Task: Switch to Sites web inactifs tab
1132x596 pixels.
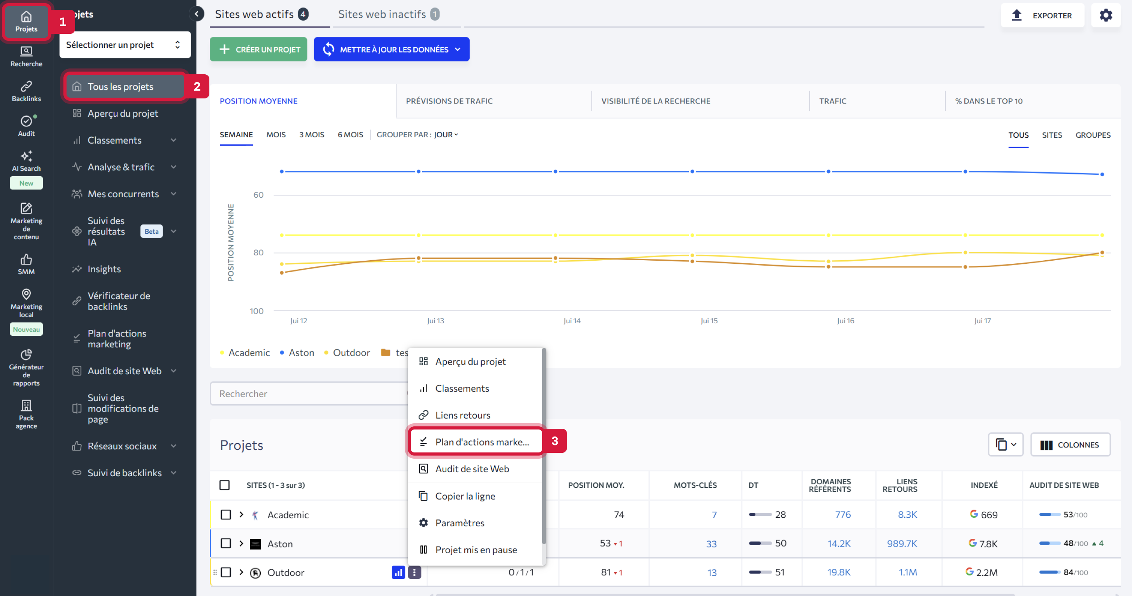Action: pos(388,14)
